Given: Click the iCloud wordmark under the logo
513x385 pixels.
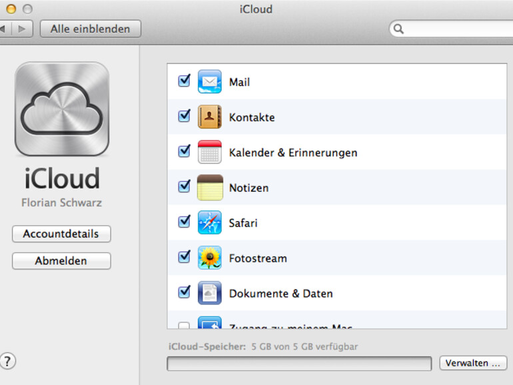Looking at the screenshot, I should click(x=62, y=179).
